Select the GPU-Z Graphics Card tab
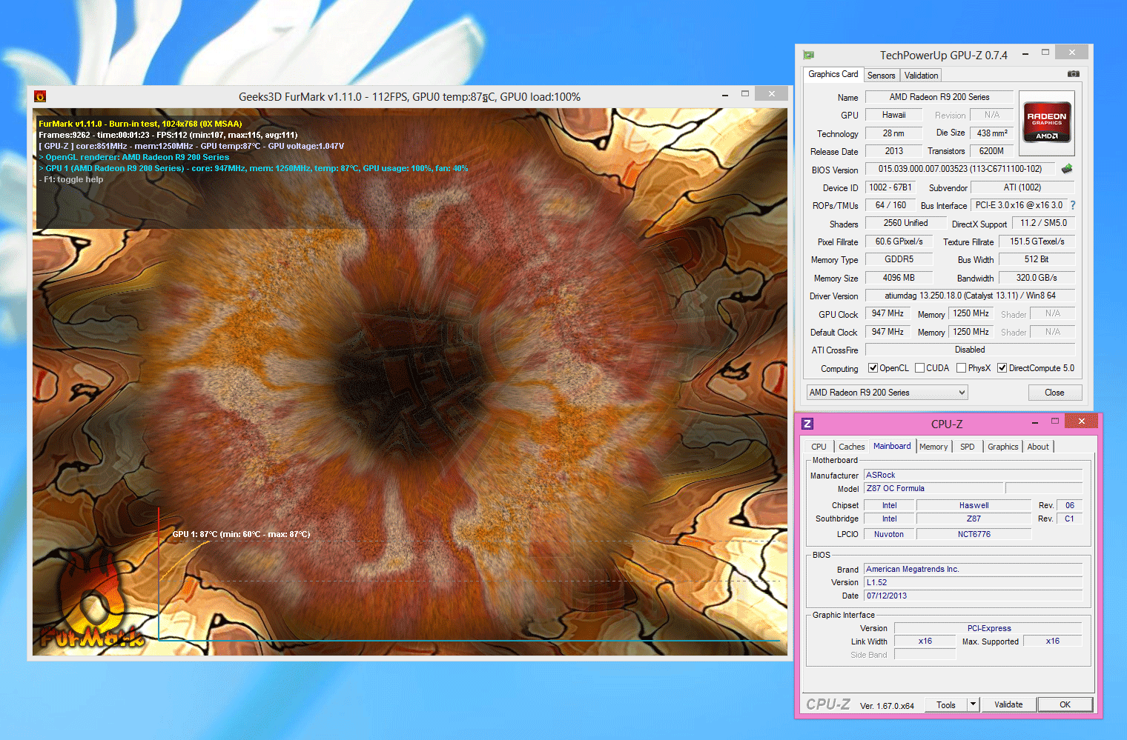This screenshot has height=740, width=1127. tap(833, 74)
